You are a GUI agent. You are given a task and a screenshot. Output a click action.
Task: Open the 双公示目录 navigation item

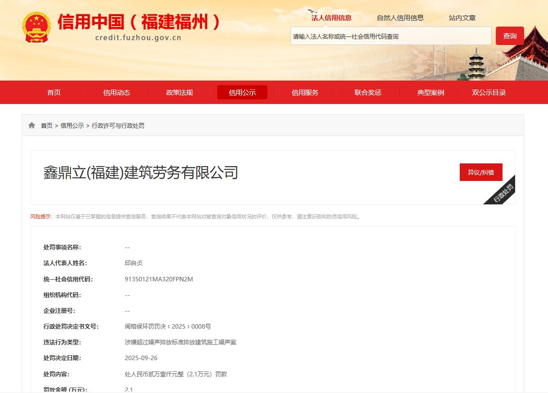click(x=489, y=92)
